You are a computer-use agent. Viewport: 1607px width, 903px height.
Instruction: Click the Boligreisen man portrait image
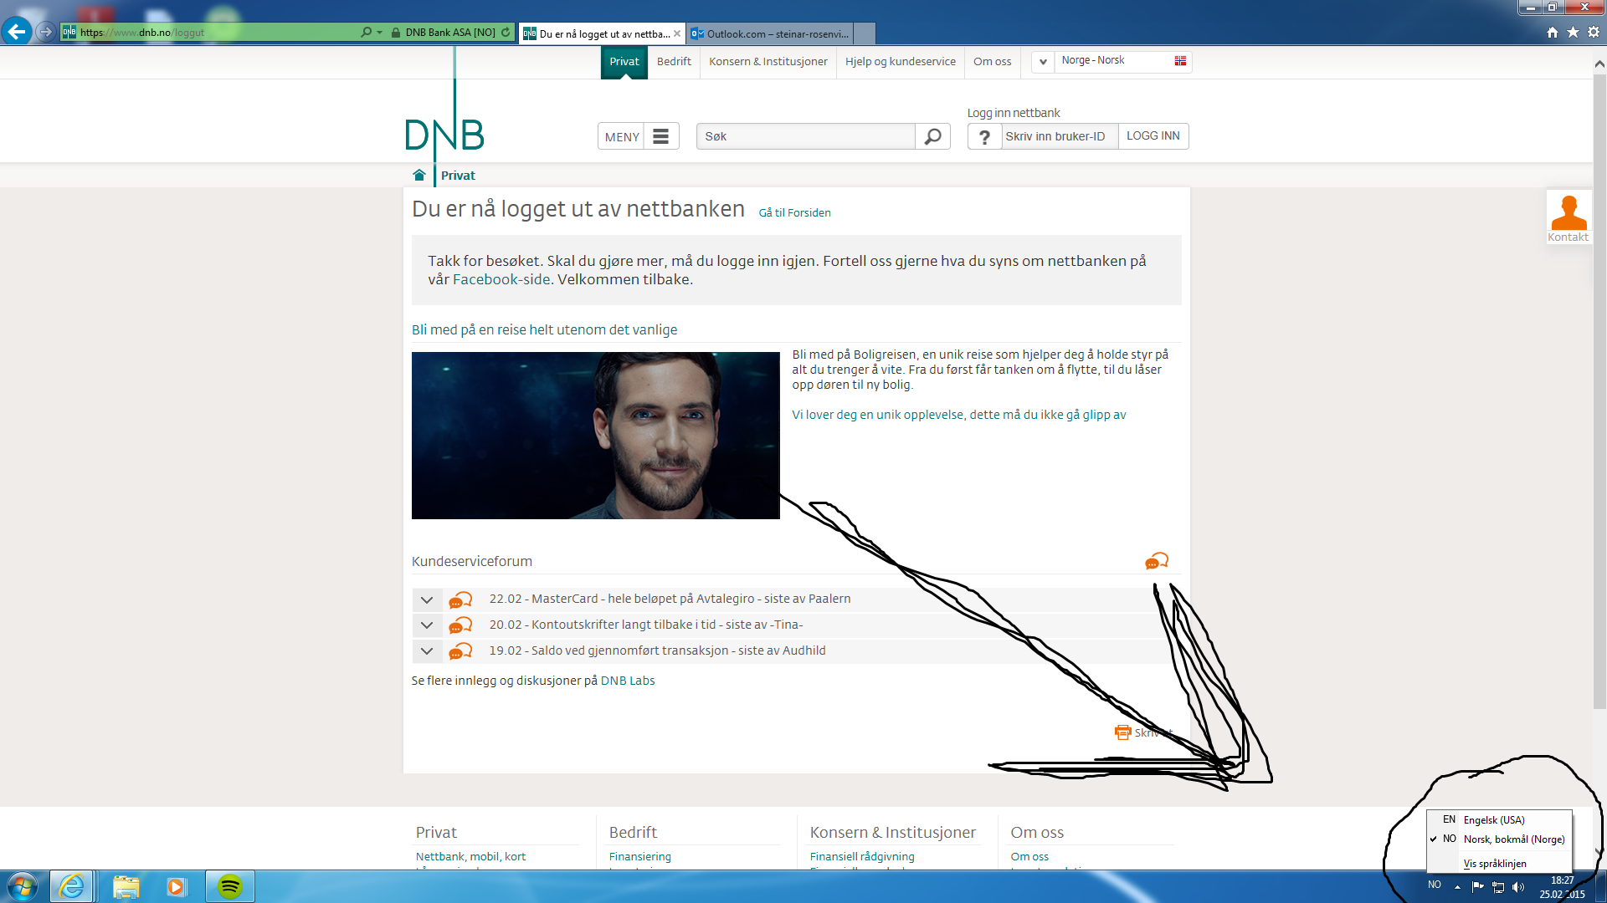pyautogui.click(x=596, y=436)
